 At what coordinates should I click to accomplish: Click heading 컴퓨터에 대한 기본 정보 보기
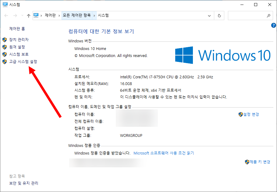click(101, 31)
